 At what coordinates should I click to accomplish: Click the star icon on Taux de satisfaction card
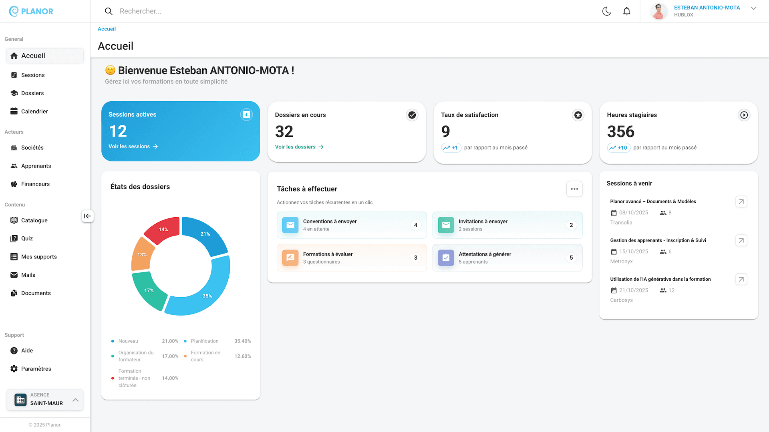[578, 115]
